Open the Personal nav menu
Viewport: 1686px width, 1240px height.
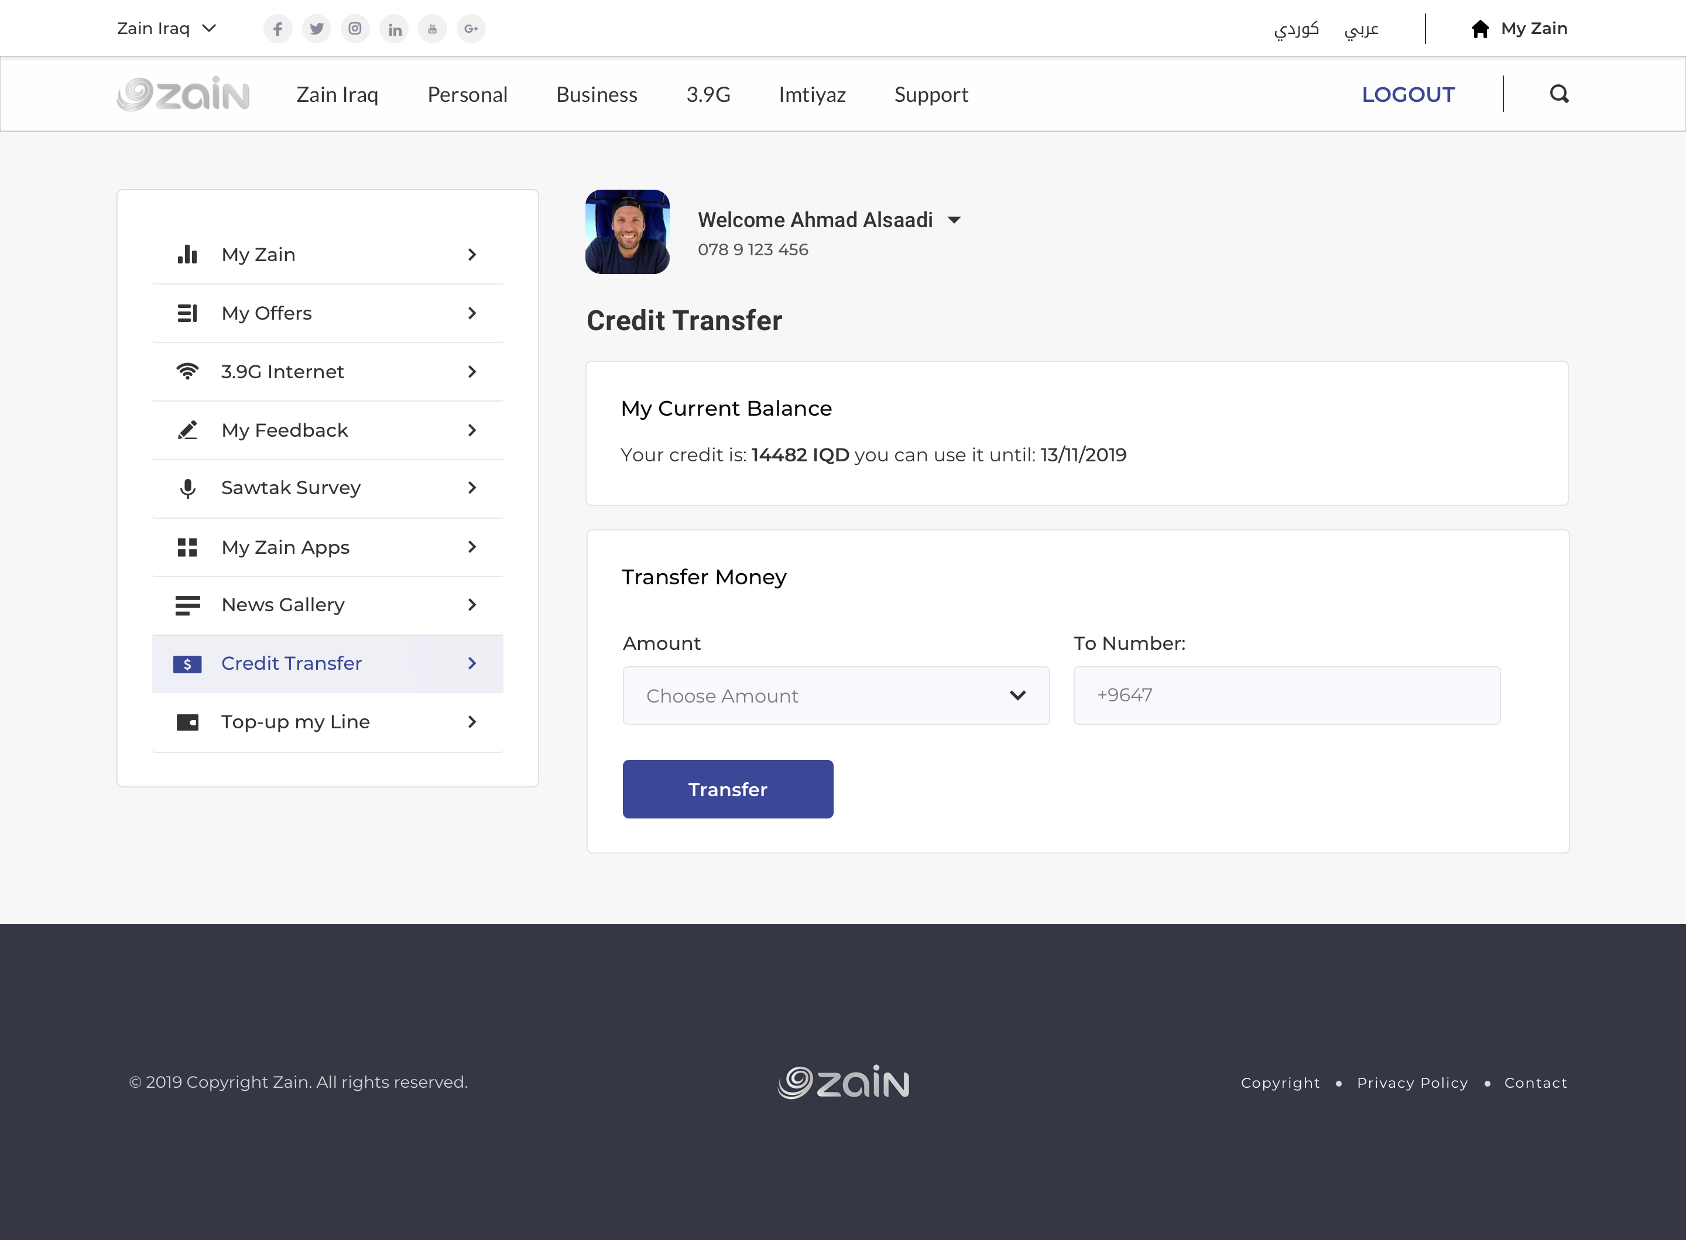click(468, 95)
